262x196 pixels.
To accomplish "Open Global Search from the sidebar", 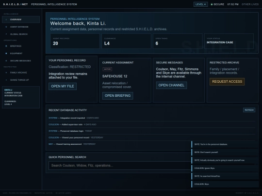I will (21, 34).
